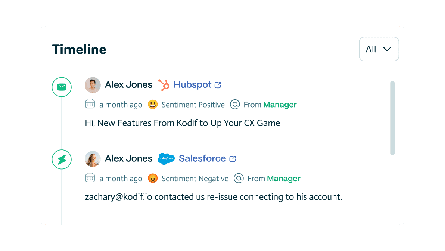Viewport: 445px width, 251px height.
Task: Click the email envelope timeline marker
Action: [62, 87]
